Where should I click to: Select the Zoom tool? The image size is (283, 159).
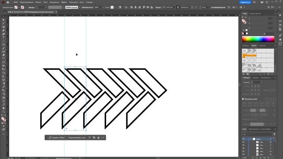[x=4, y=112]
